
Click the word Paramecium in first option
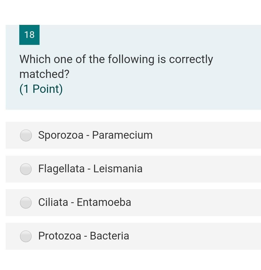pyautogui.click(x=122, y=135)
